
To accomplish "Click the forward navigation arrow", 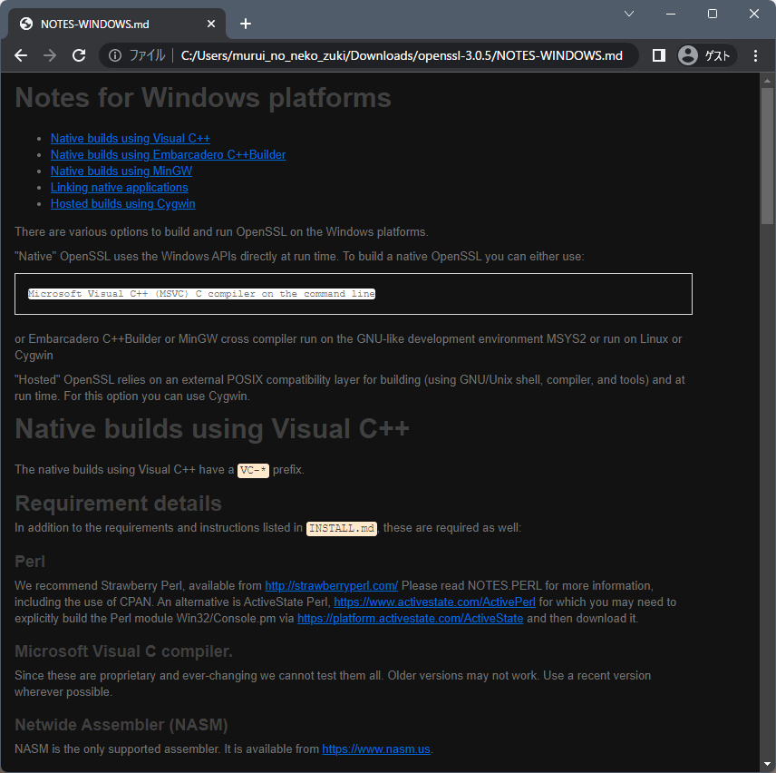I will pyautogui.click(x=50, y=55).
